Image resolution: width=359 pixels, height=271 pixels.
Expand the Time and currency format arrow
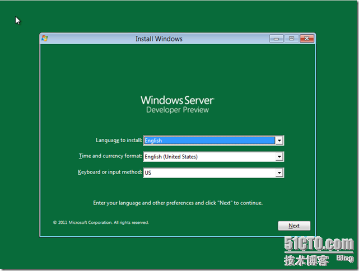click(x=279, y=157)
